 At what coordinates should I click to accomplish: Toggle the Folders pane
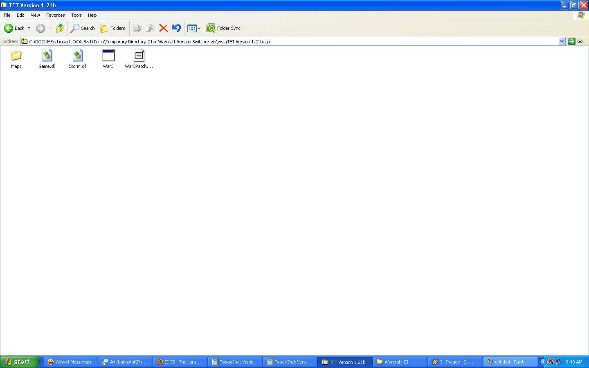pyautogui.click(x=112, y=28)
